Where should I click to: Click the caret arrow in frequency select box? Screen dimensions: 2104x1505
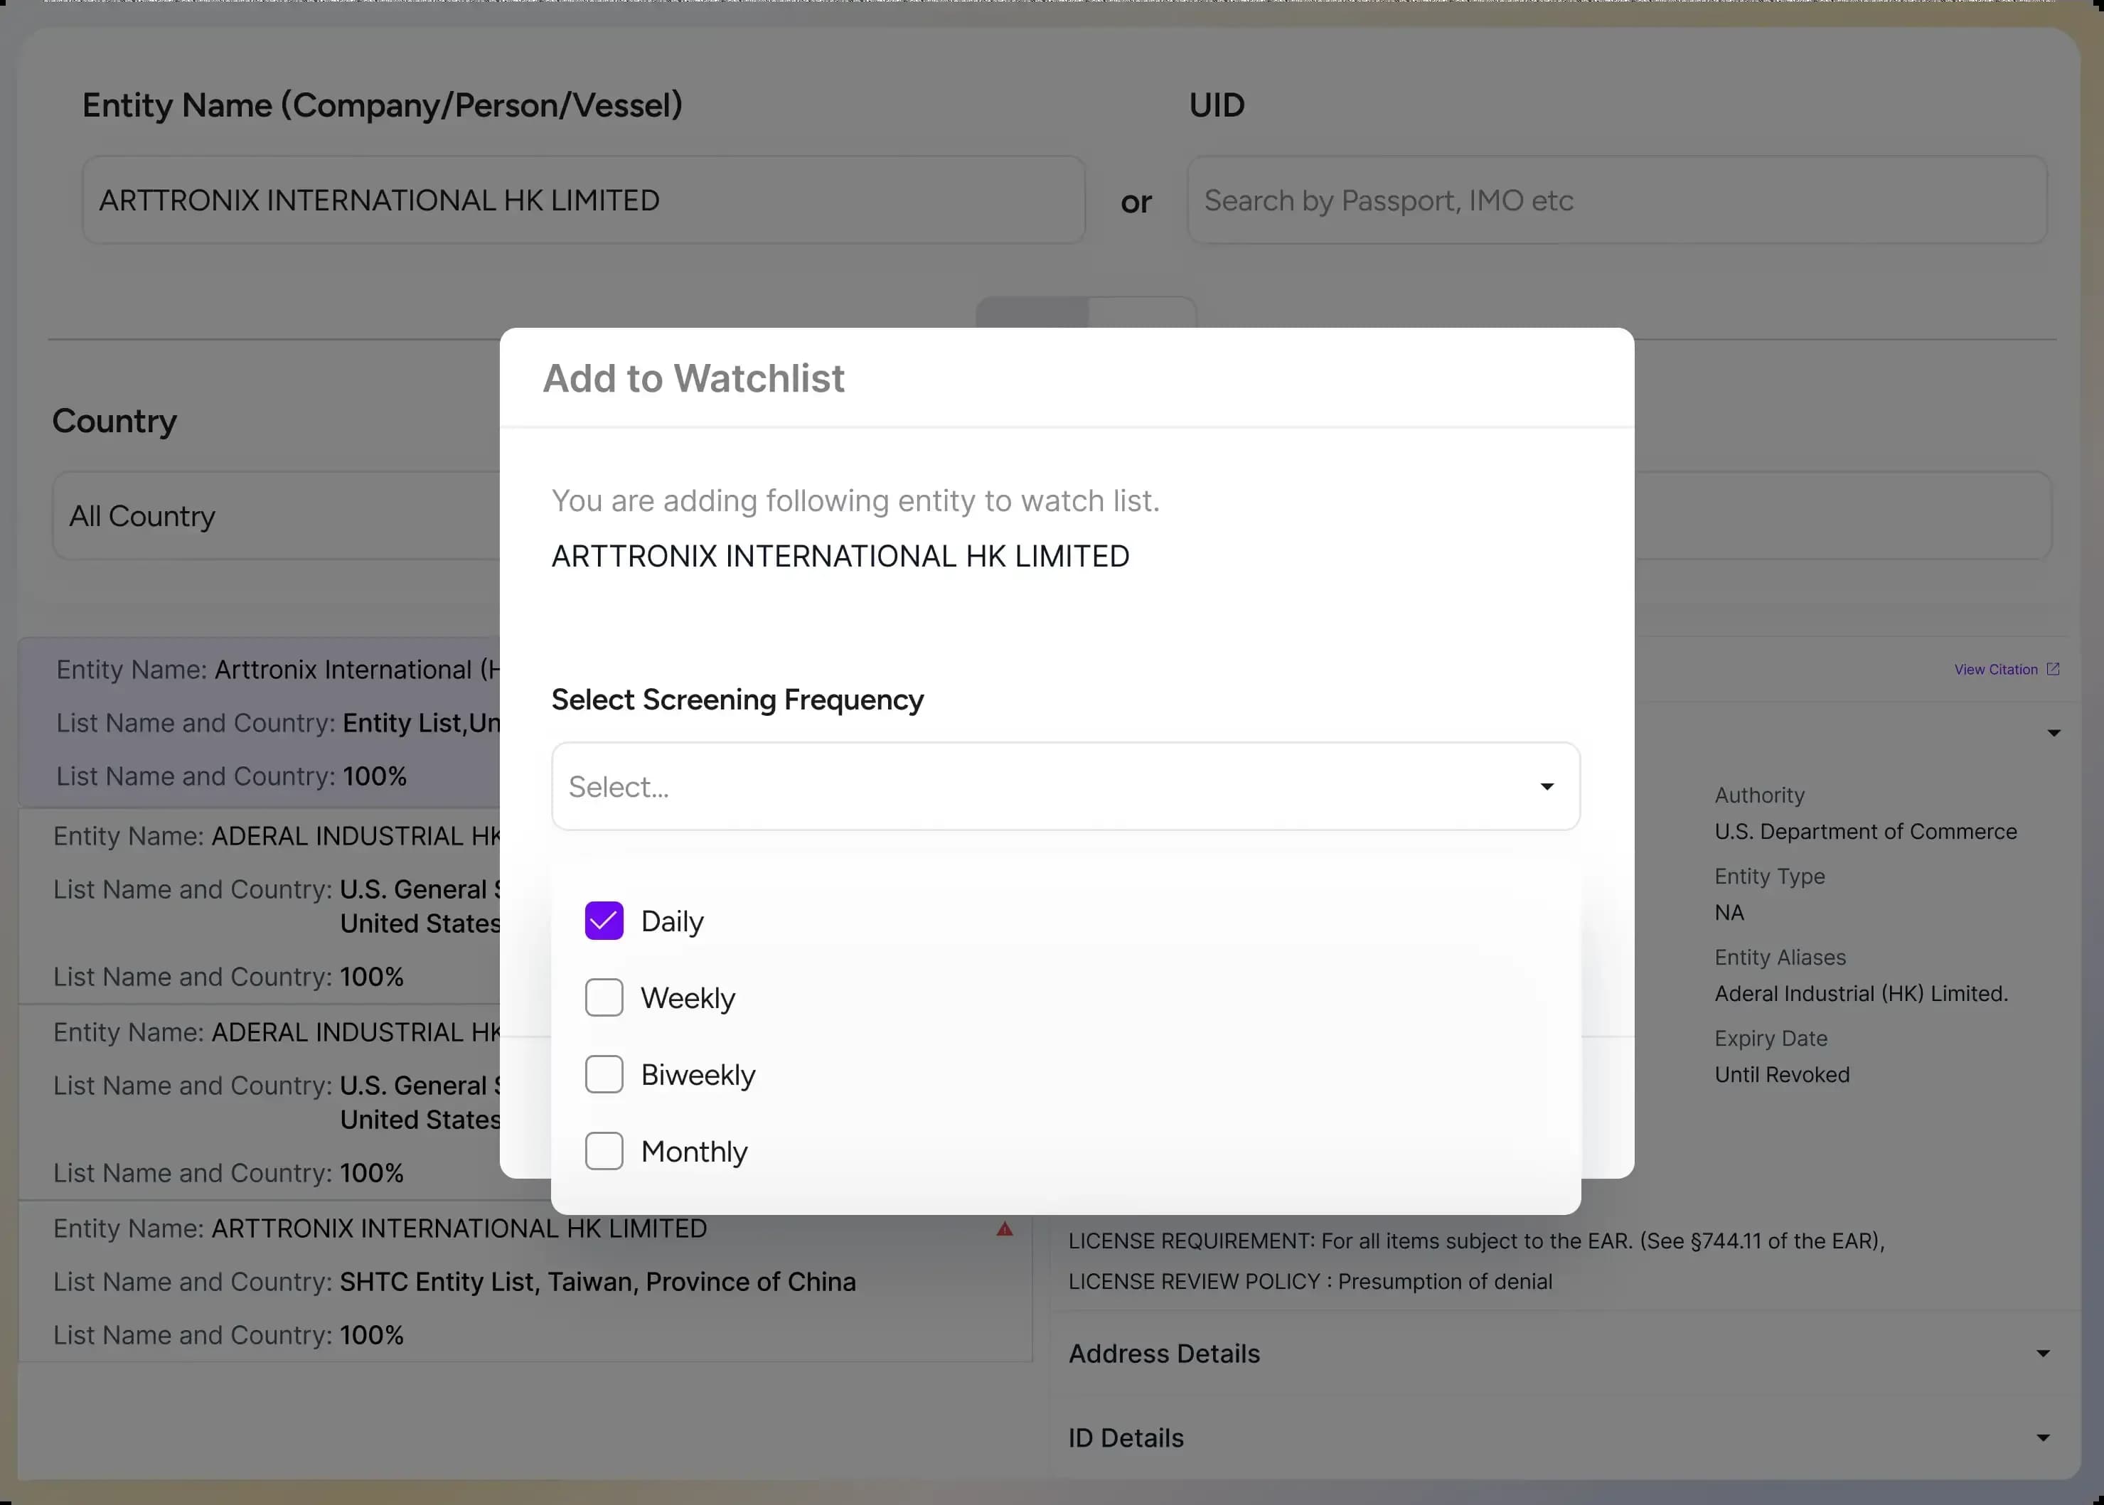(1546, 786)
